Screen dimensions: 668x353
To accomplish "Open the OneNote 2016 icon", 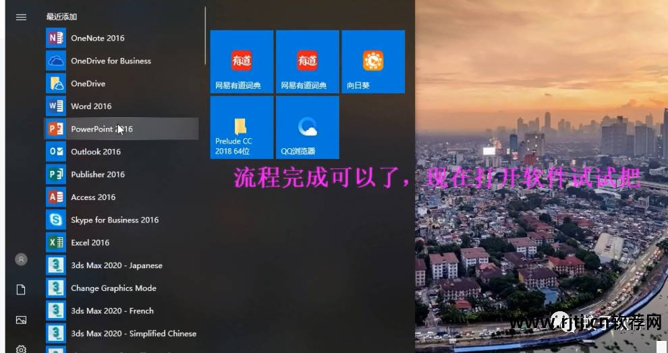I will coord(56,38).
